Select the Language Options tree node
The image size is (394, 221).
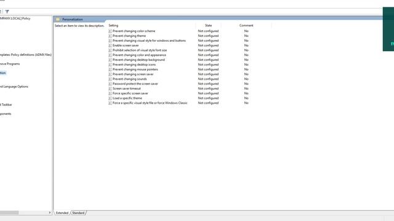tap(14, 87)
